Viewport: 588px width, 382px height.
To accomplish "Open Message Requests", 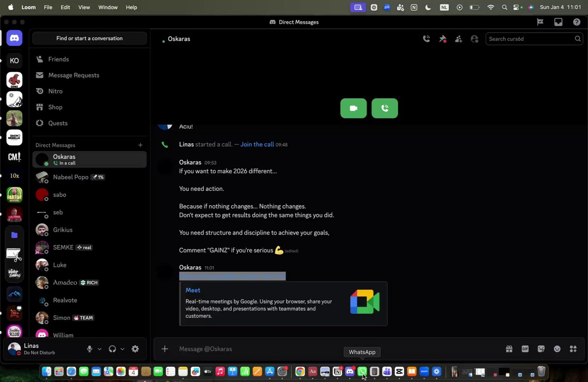I will tap(90, 75).
